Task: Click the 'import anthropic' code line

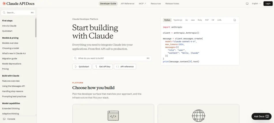Action: [x=172, y=27]
